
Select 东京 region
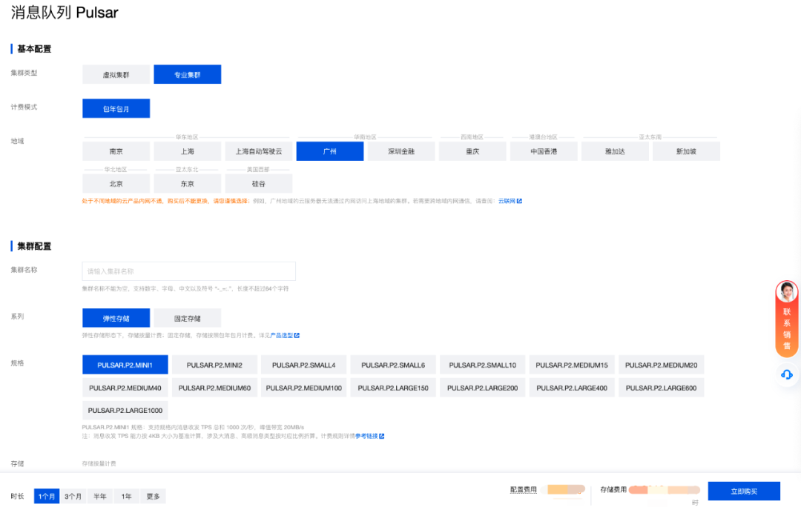pyautogui.click(x=188, y=184)
